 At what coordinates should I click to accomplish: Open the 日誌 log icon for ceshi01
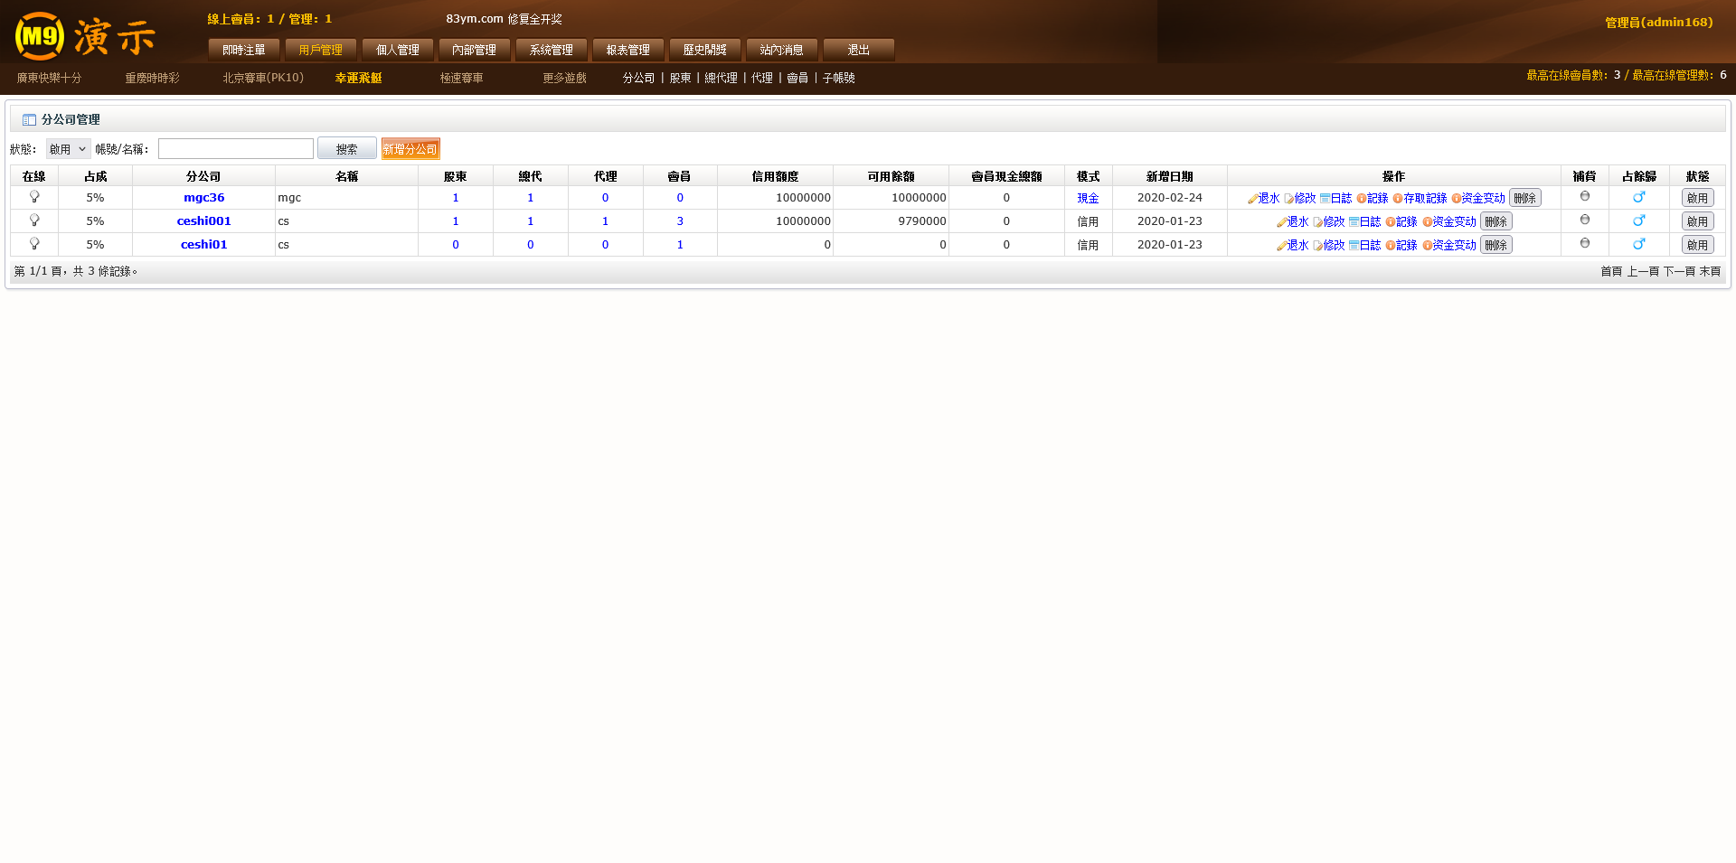(1354, 246)
